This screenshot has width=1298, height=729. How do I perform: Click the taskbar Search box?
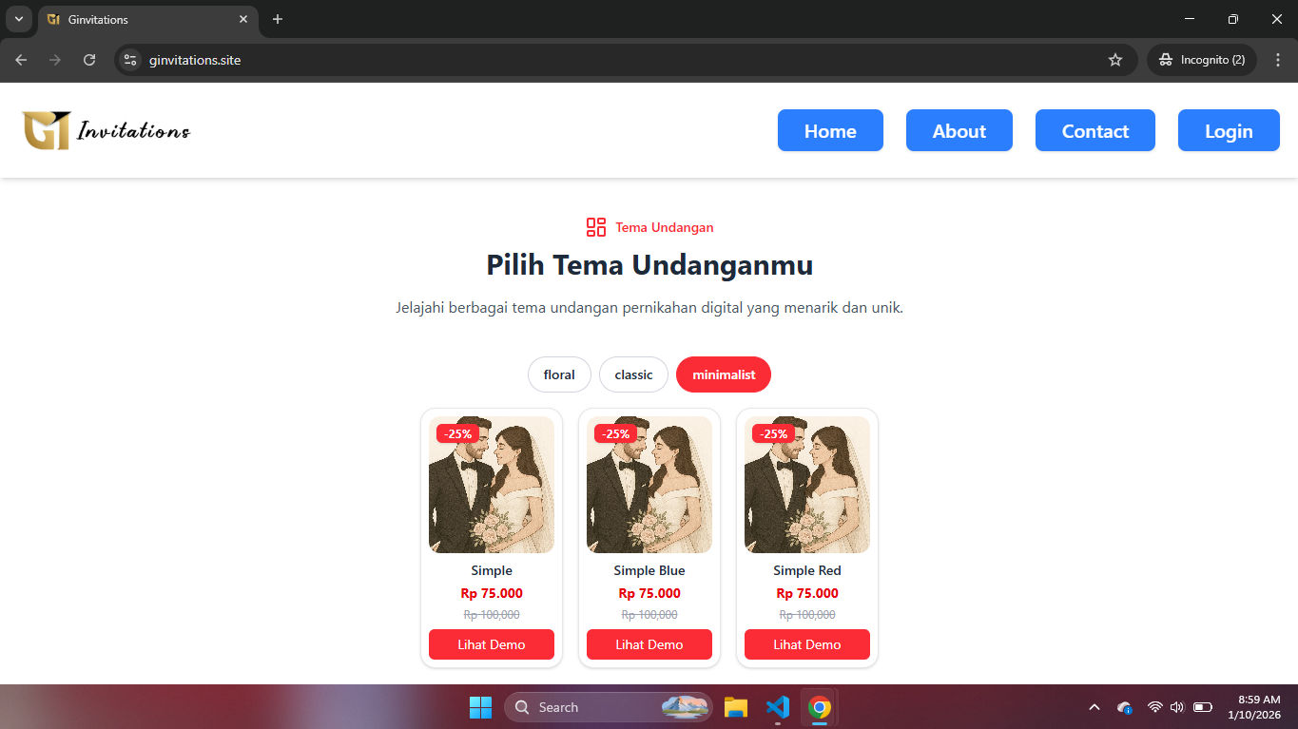point(609,707)
